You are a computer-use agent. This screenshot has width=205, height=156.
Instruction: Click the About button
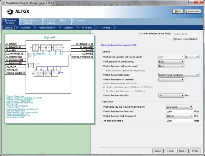point(178,11)
